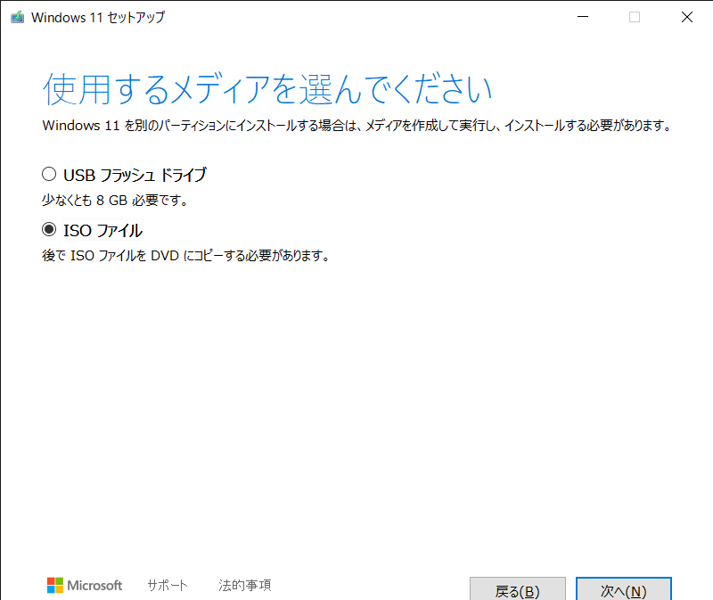Select the USB フラッシュ ドライブ radio button
Image resolution: width=713 pixels, height=600 pixels.
tap(49, 174)
